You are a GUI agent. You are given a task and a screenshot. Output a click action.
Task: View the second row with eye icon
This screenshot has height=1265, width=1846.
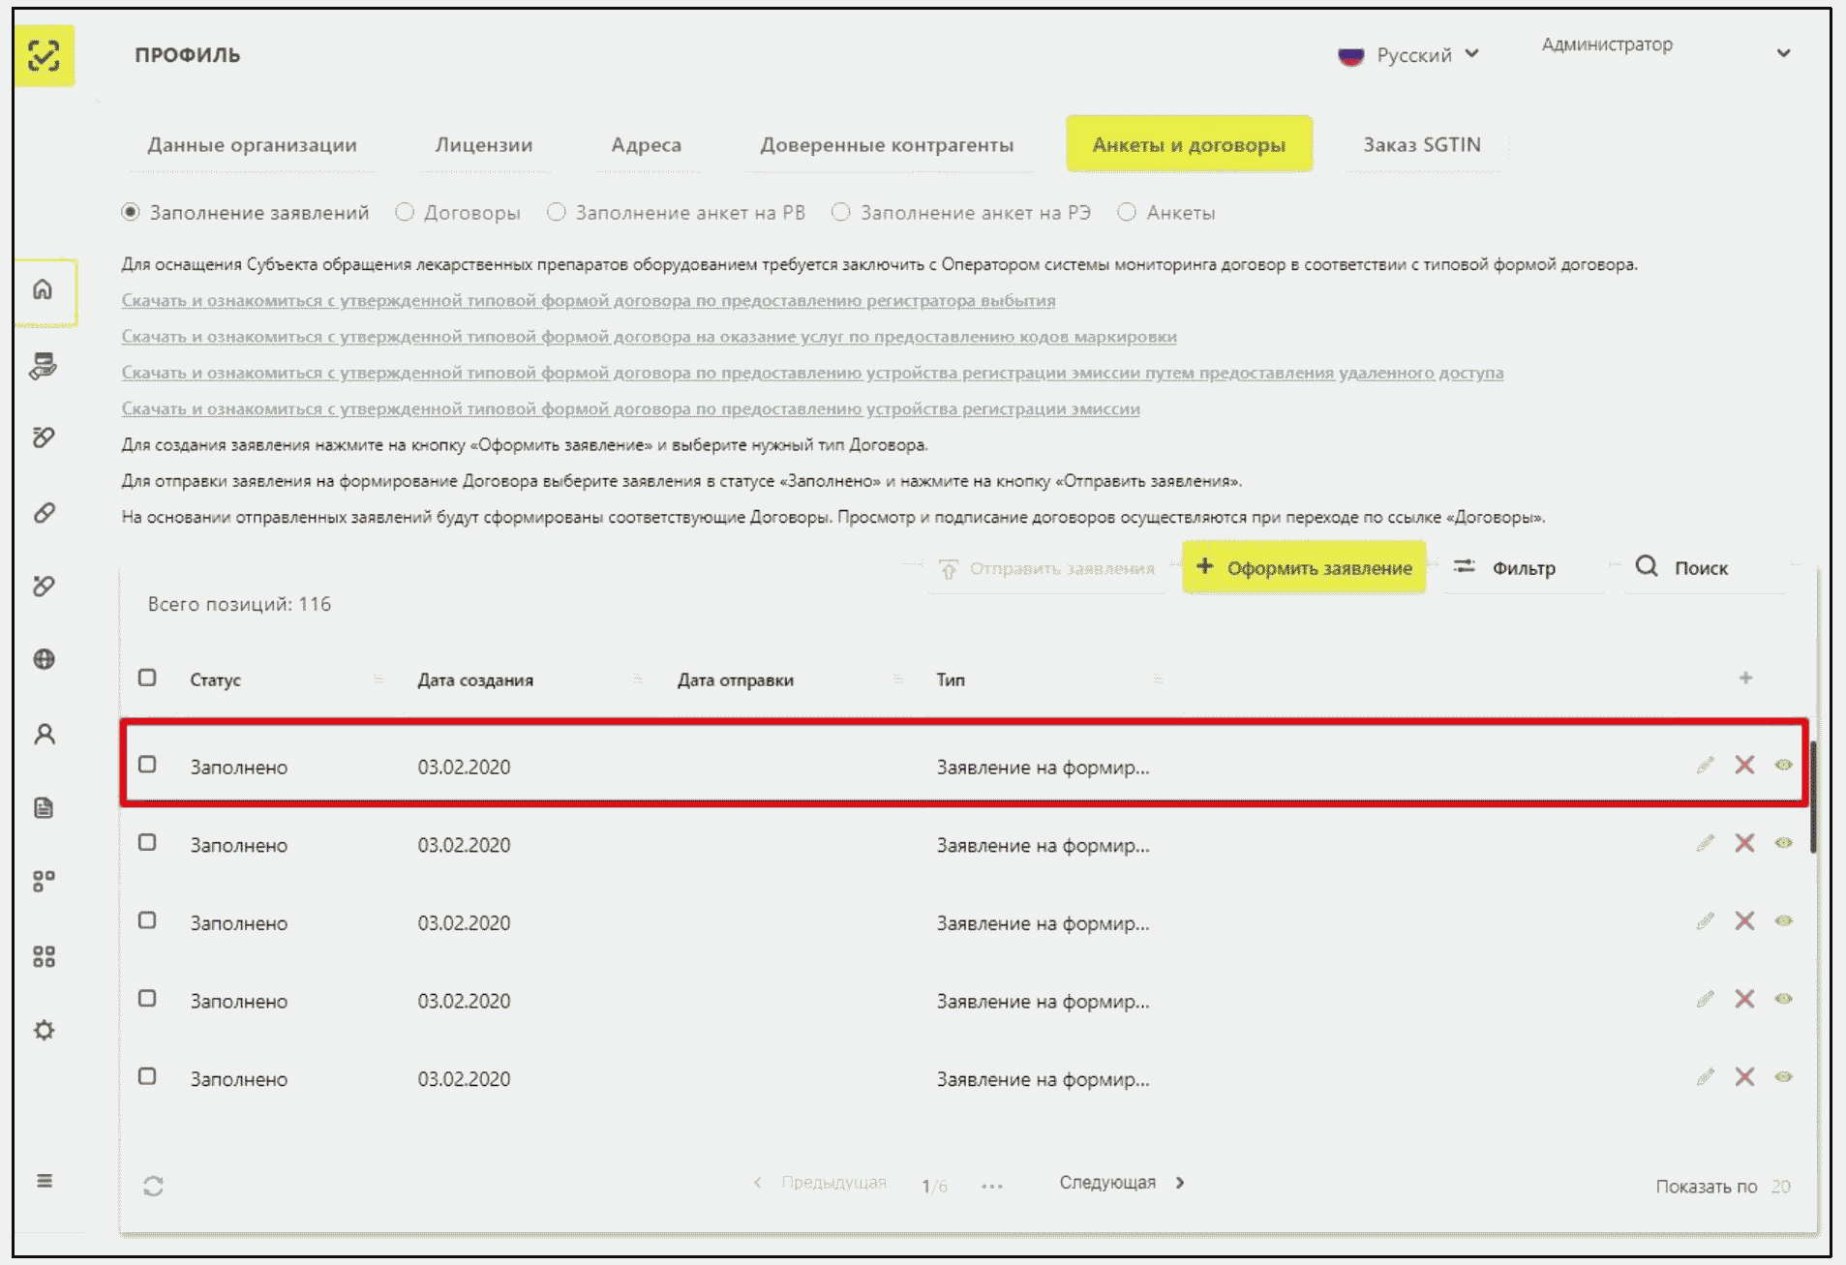[x=1783, y=843]
